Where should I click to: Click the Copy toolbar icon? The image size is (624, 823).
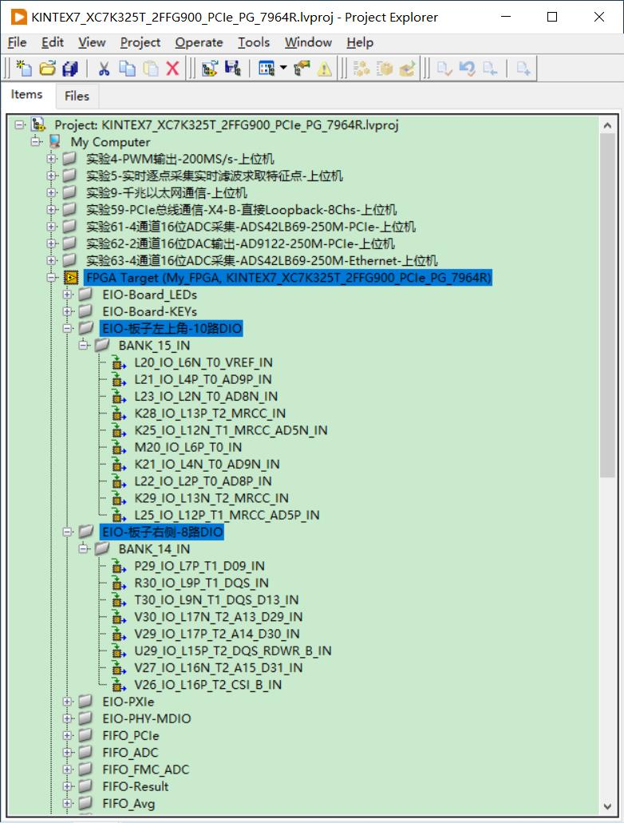pyautogui.click(x=127, y=68)
